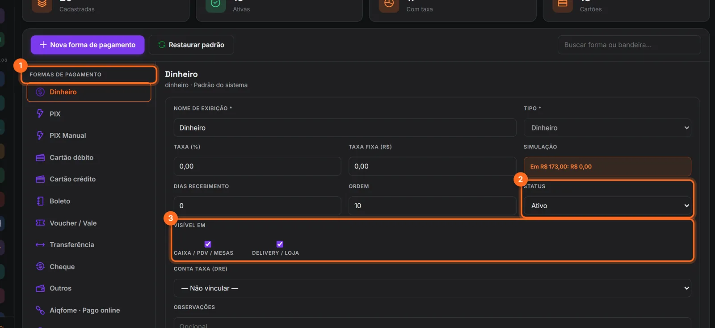Click the PIX lightning icon

click(40, 114)
